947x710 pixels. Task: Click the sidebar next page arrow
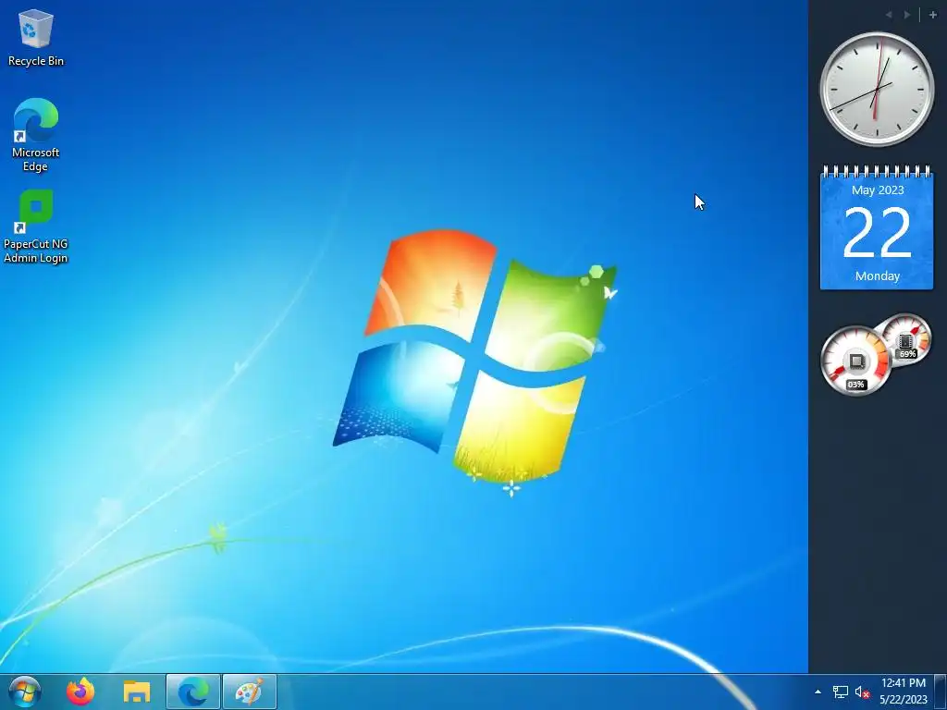pyautogui.click(x=907, y=15)
